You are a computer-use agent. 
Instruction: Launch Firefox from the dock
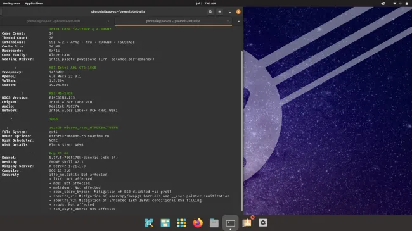[198, 223]
